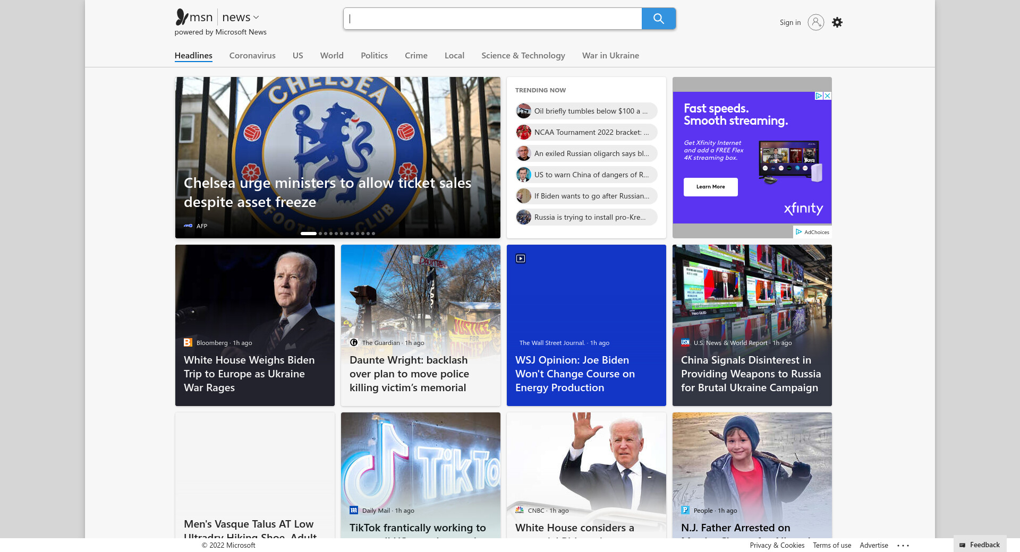1020x552 pixels.
Task: Expand the news dropdown chevron
Action: [256, 18]
